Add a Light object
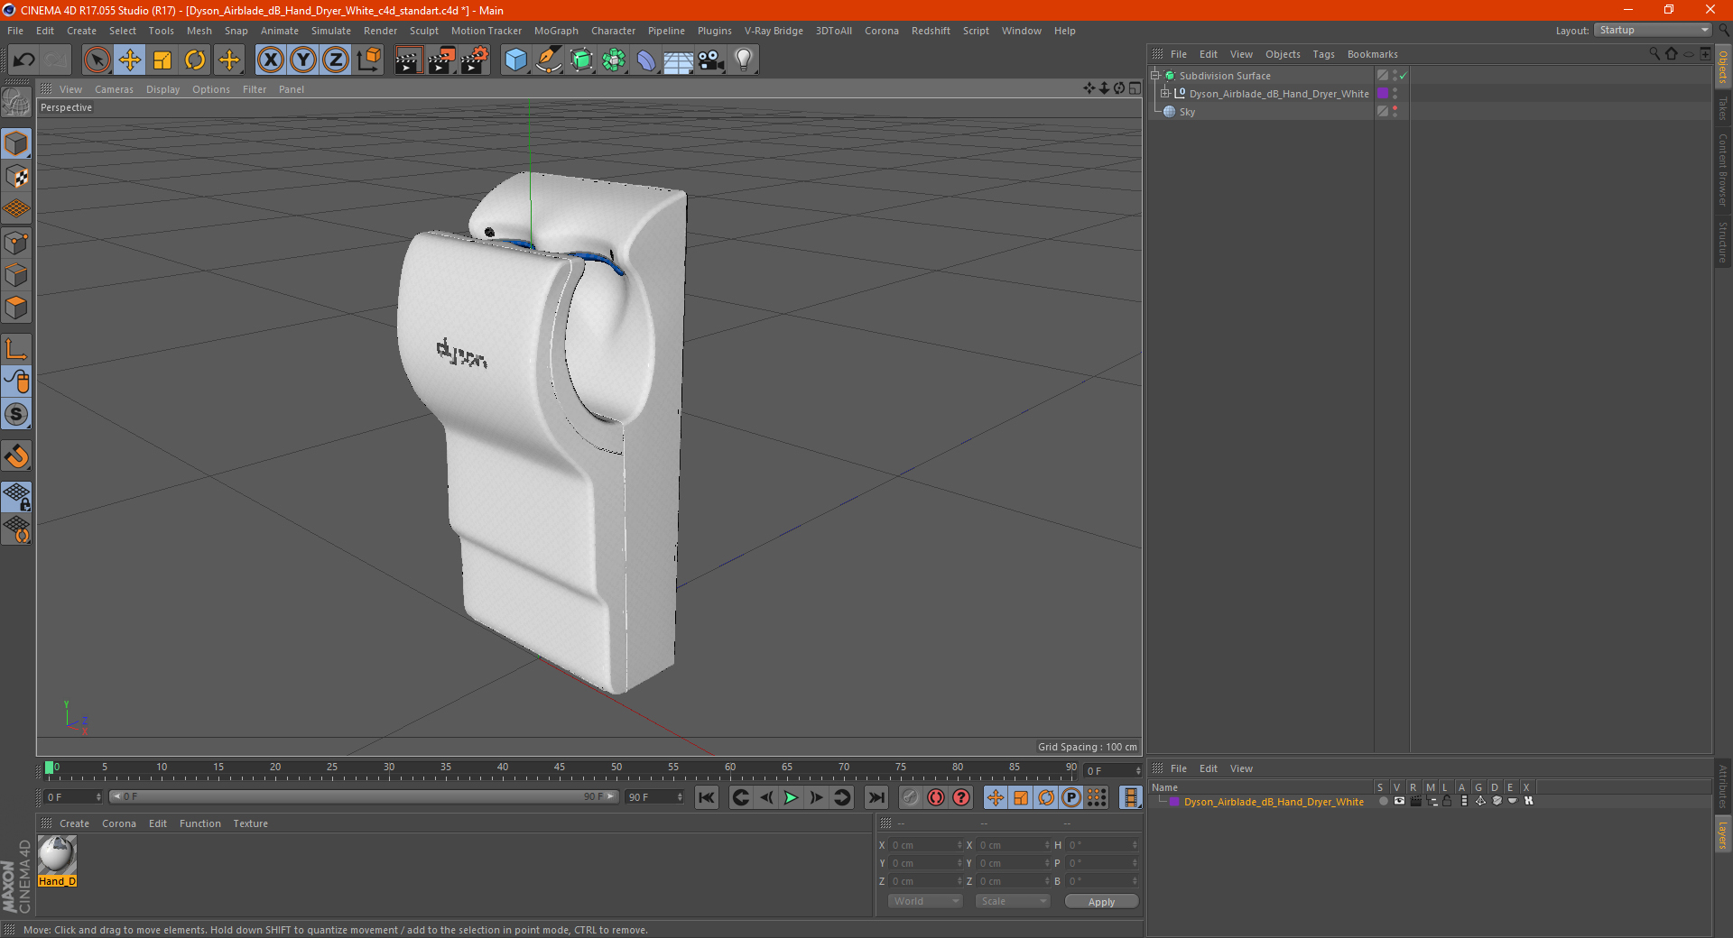 click(744, 60)
